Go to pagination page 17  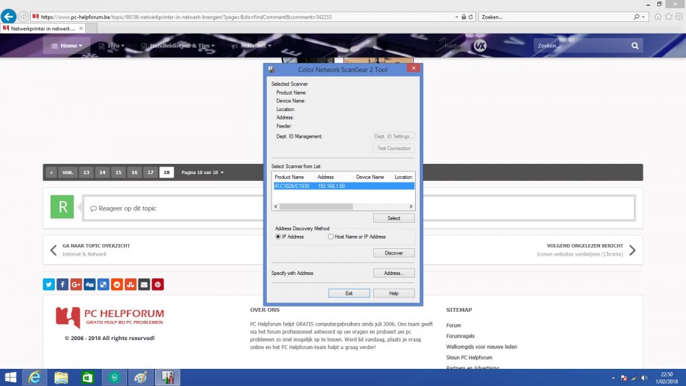click(150, 172)
